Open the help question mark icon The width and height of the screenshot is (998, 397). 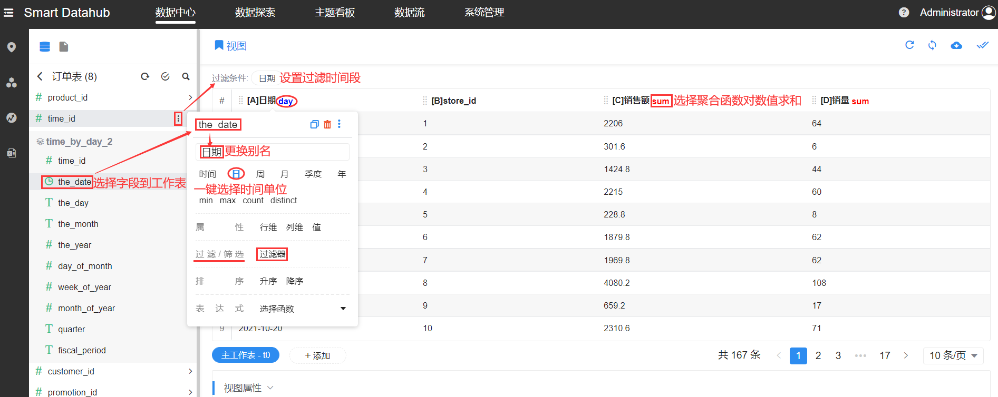(904, 13)
